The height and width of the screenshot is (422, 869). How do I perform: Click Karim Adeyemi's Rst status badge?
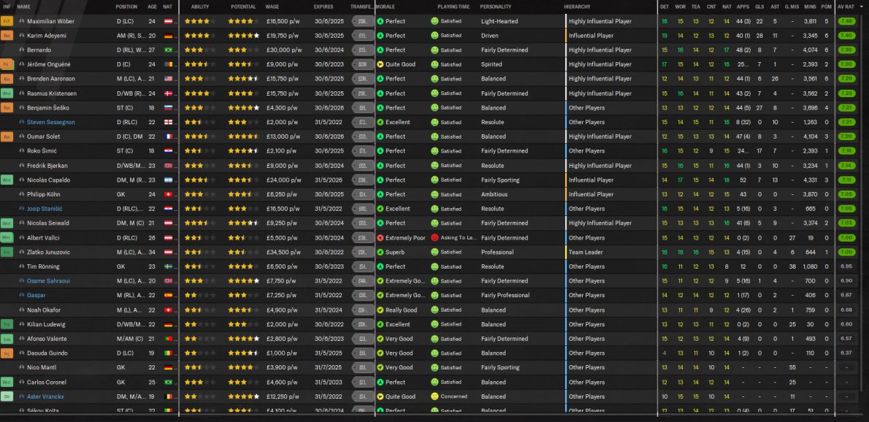click(x=7, y=36)
